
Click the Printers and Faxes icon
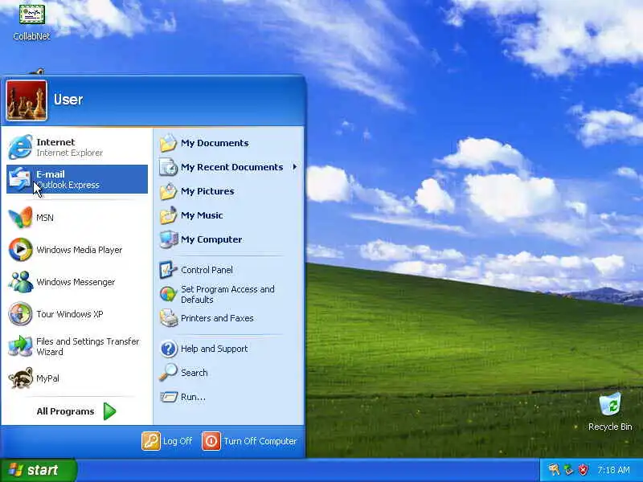coord(168,318)
